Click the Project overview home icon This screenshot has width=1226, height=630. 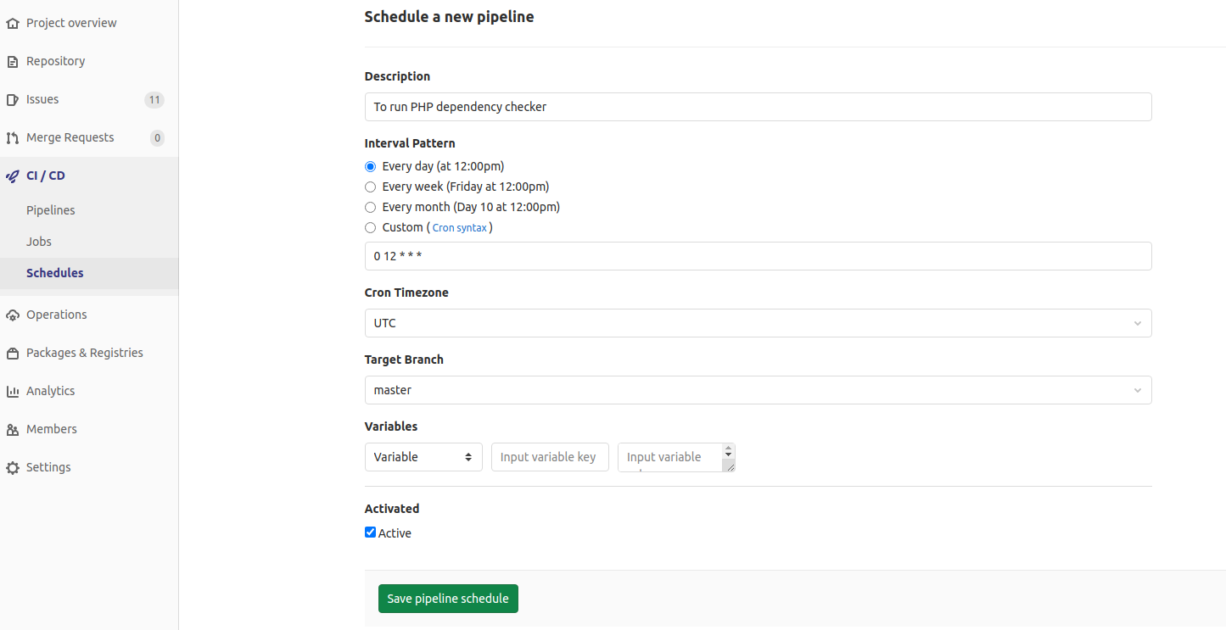click(x=12, y=23)
